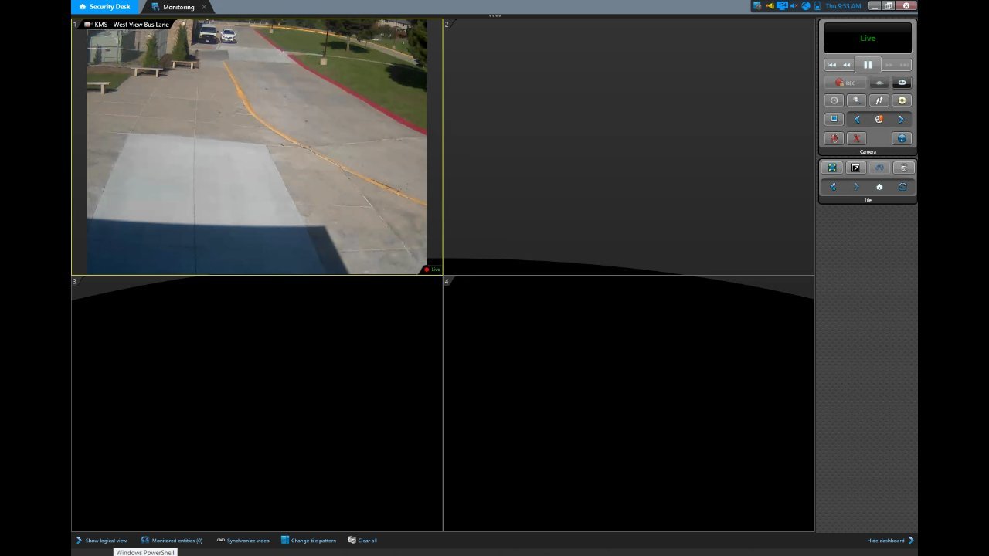Jump forward to the next video segment

click(x=904, y=65)
